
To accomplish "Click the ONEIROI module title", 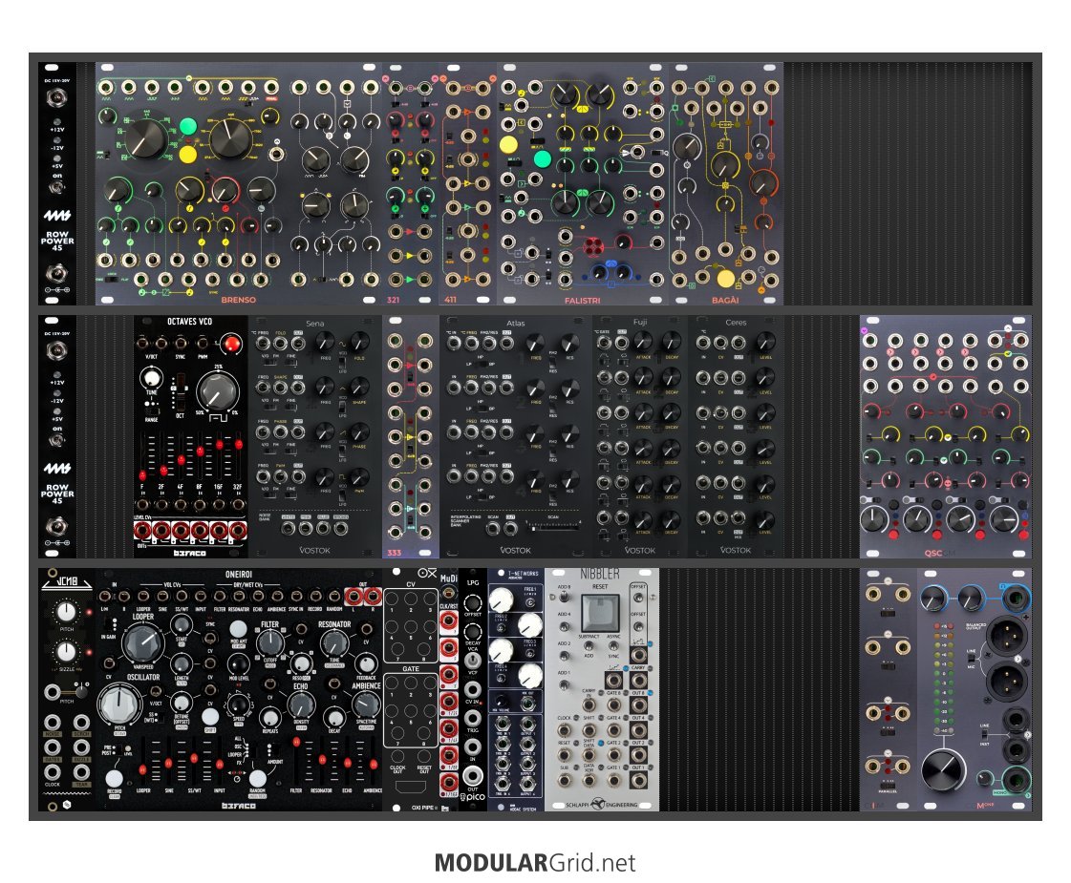I will [x=239, y=575].
